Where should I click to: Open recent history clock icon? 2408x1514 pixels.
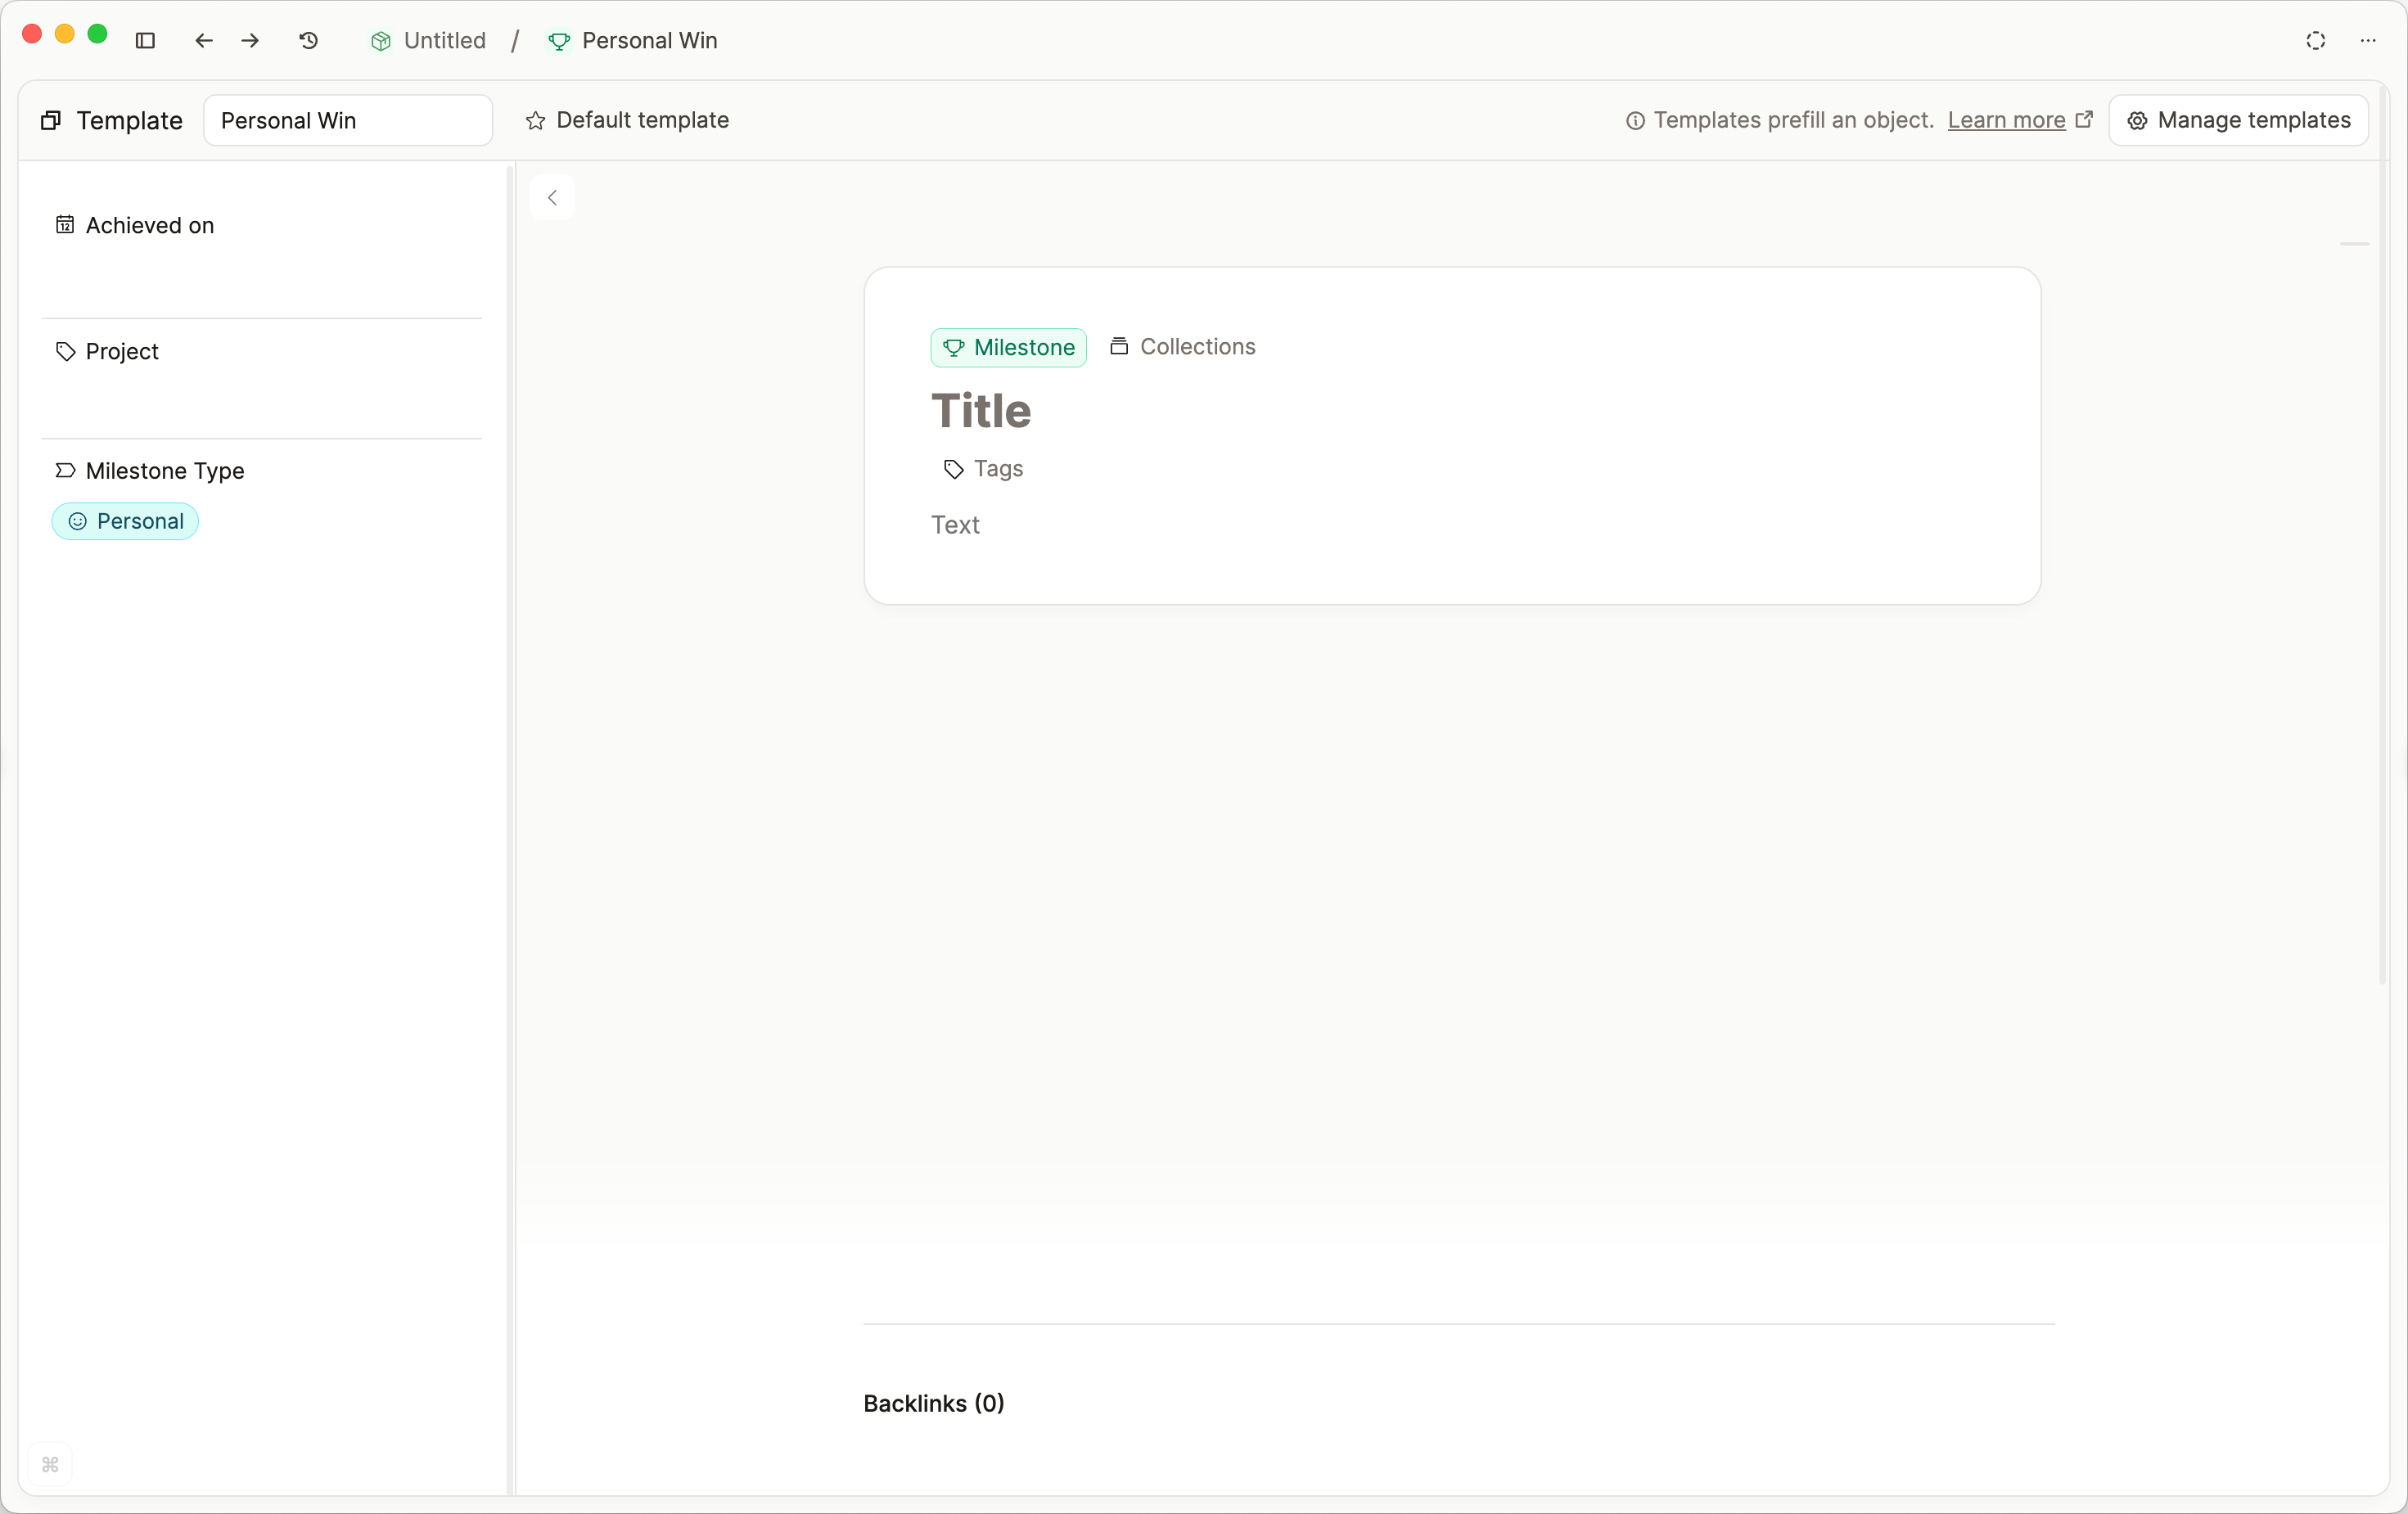(309, 40)
